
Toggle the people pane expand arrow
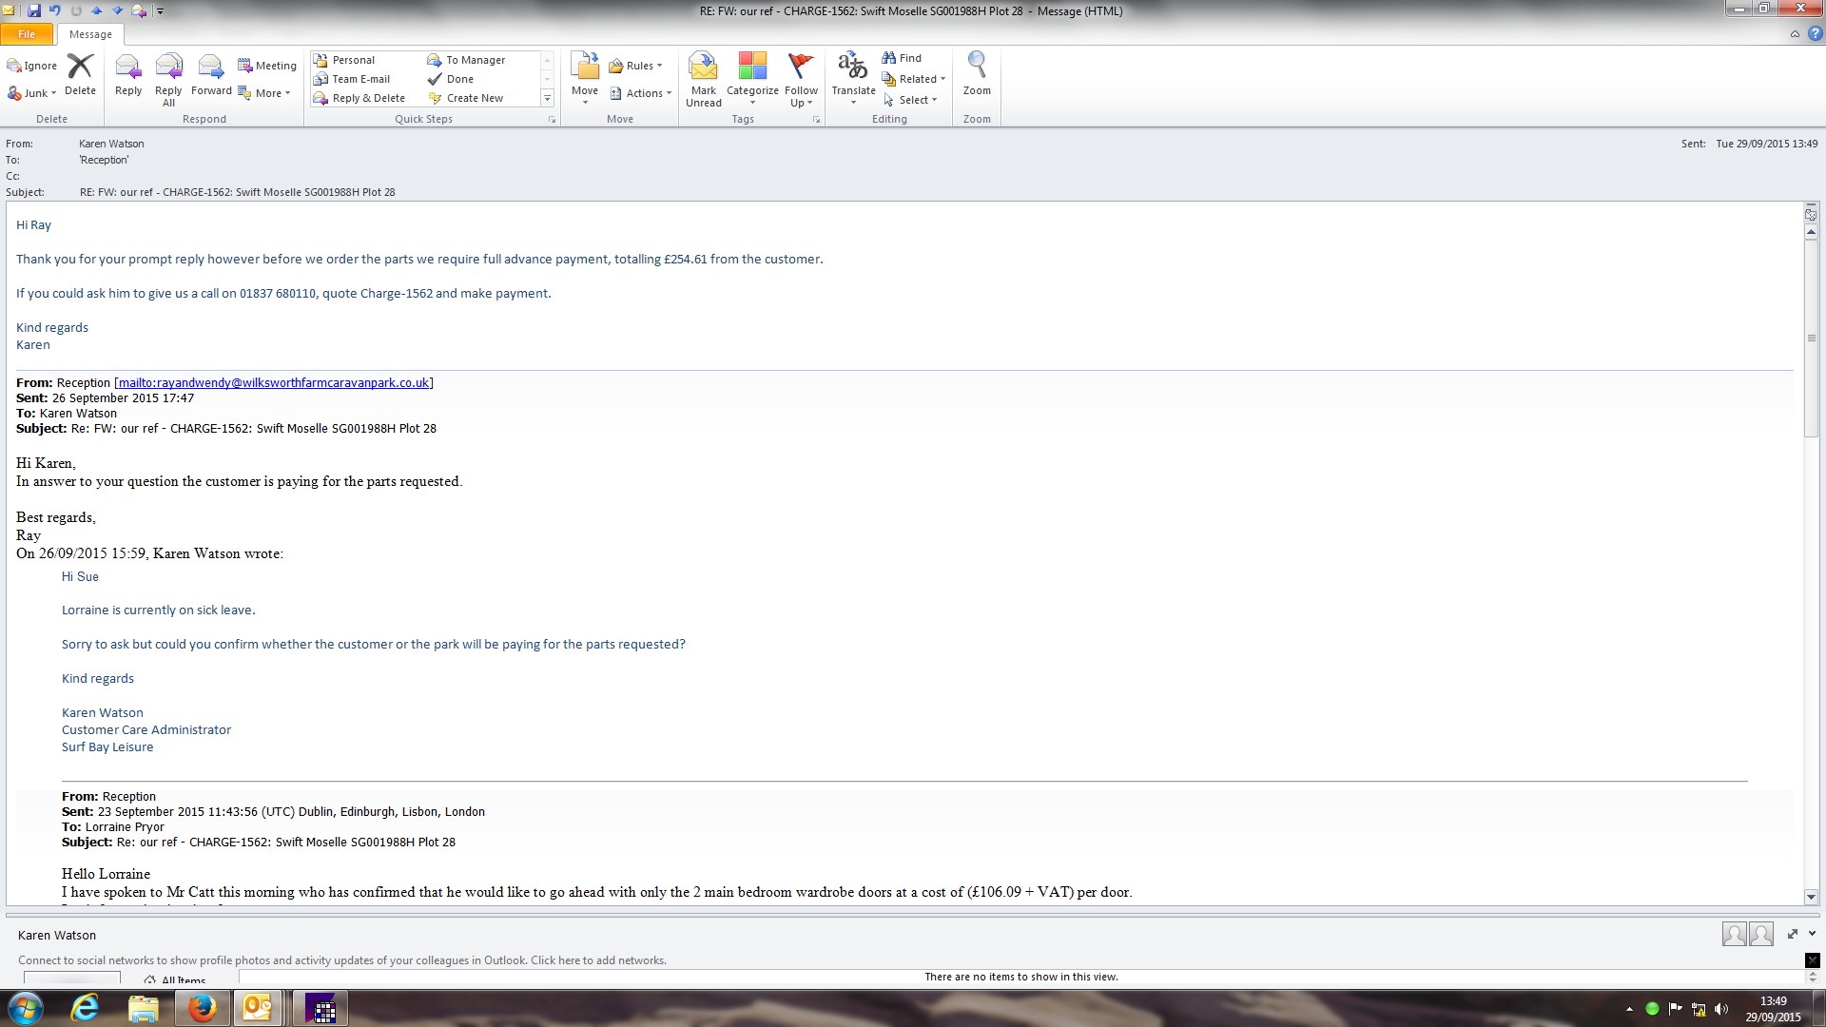(x=1793, y=934)
